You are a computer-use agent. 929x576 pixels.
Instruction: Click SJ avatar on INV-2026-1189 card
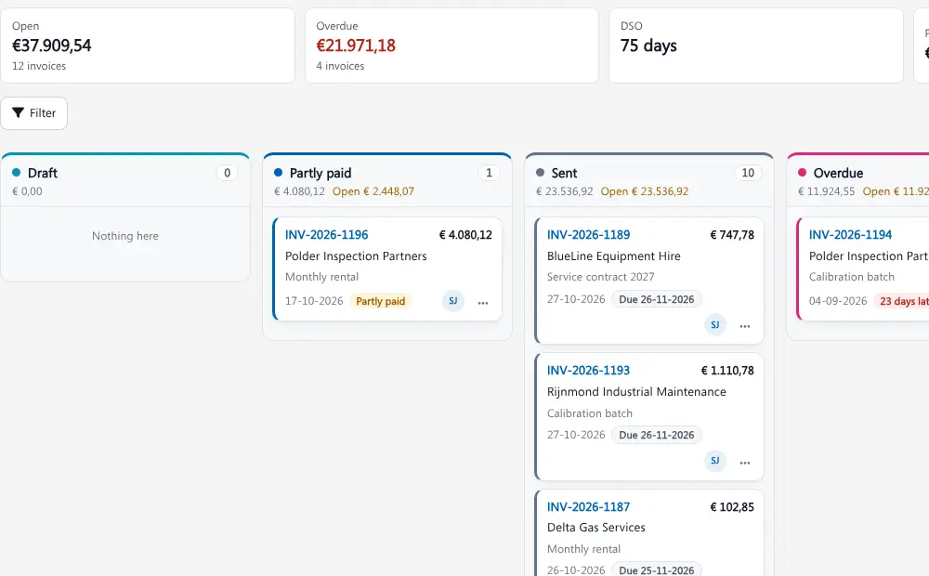click(715, 325)
